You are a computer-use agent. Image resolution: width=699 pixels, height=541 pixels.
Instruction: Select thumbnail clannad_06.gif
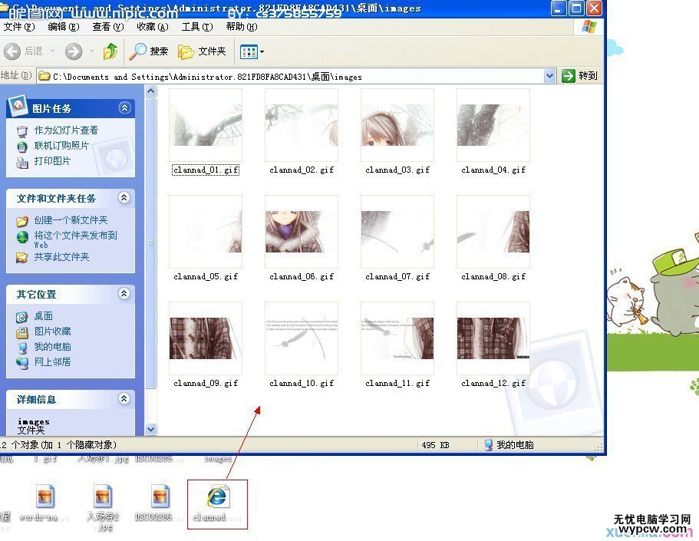(x=302, y=232)
